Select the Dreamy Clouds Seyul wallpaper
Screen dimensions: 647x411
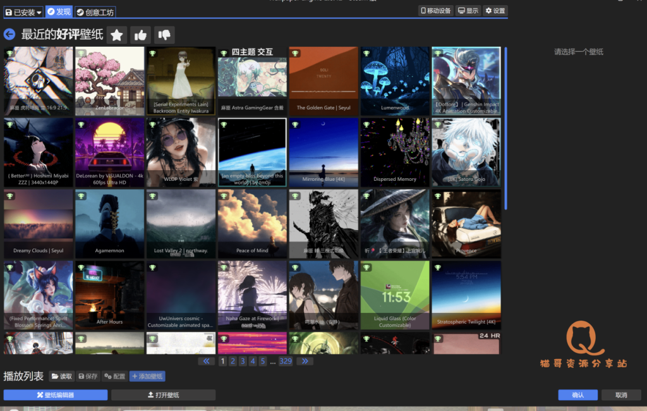tap(39, 224)
